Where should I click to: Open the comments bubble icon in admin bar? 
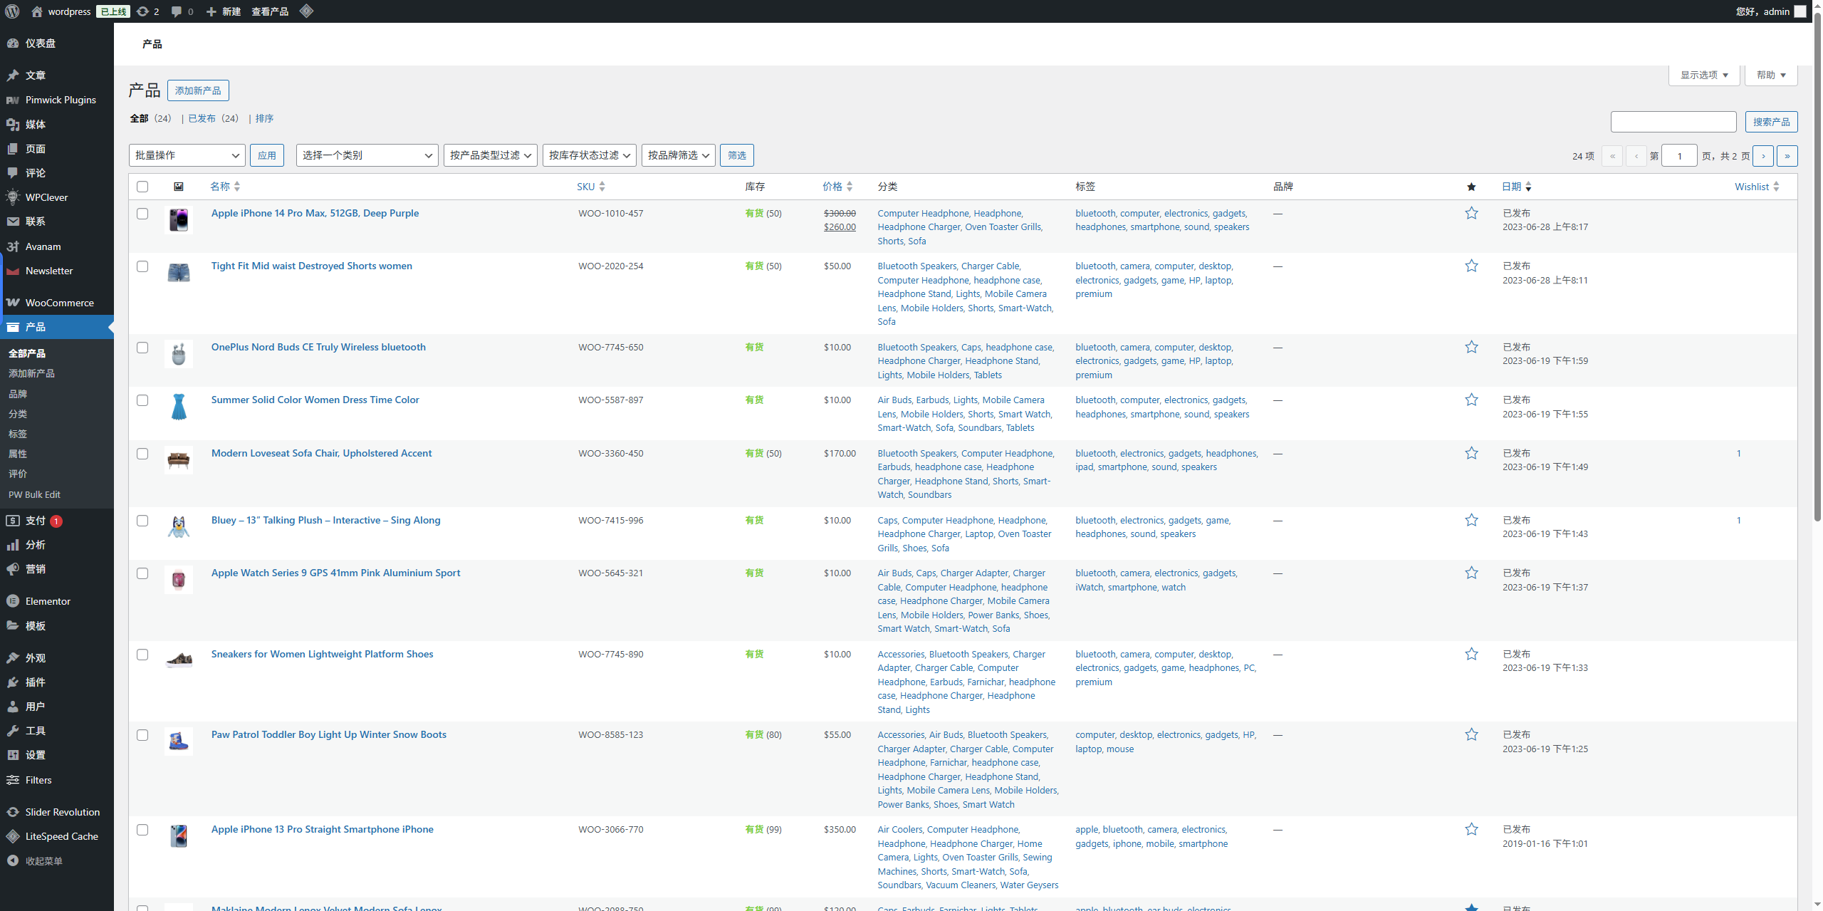pyautogui.click(x=177, y=11)
